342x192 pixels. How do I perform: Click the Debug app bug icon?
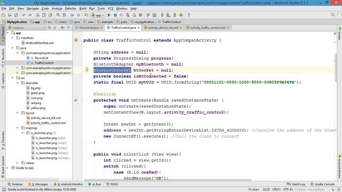[x=115, y=15]
